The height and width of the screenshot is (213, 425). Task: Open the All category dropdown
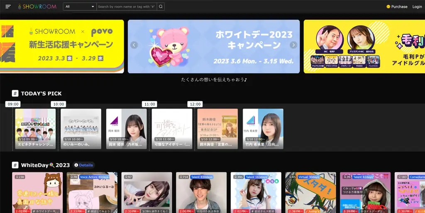pos(80,7)
